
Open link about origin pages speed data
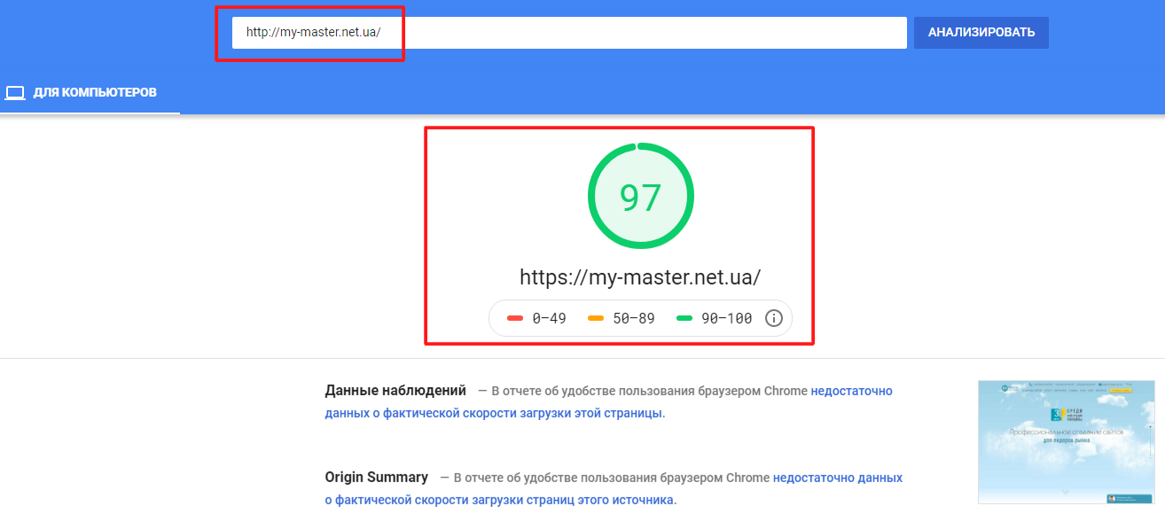(x=614, y=488)
